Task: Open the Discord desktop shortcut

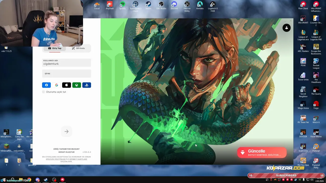Action: click(x=174, y=6)
